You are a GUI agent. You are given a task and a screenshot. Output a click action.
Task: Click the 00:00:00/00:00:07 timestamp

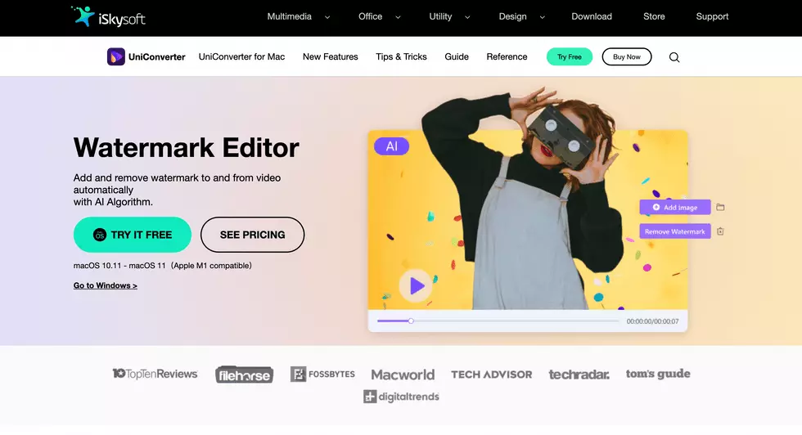[653, 321]
